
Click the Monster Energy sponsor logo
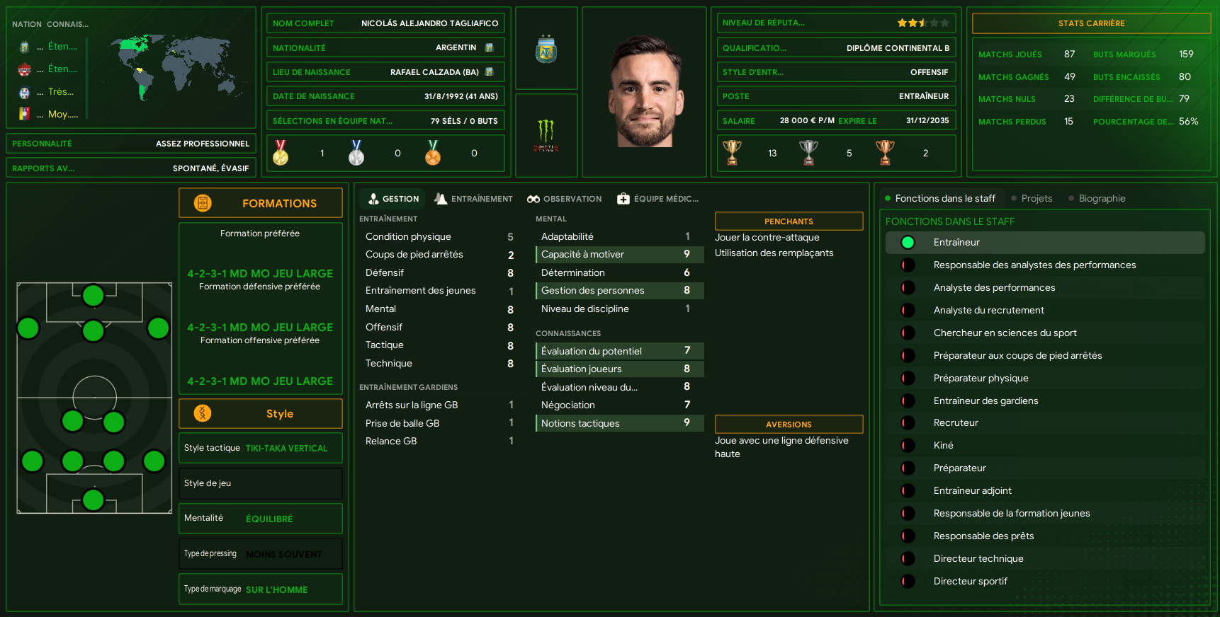(x=546, y=136)
